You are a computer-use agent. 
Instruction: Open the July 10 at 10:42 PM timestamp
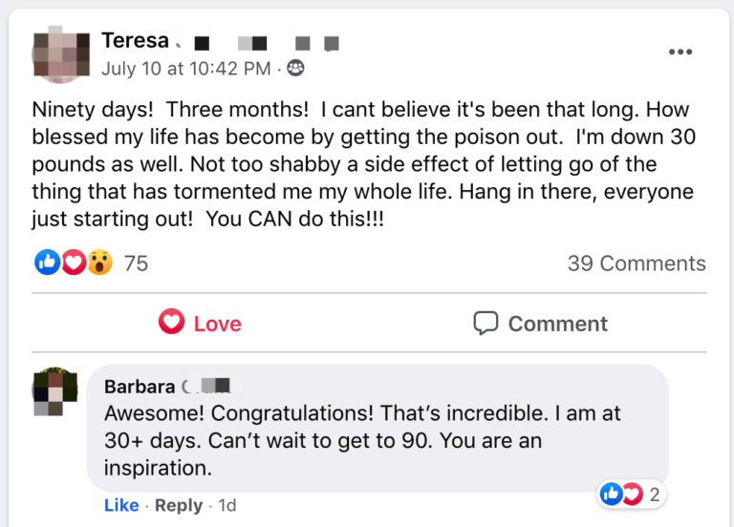pyautogui.click(x=186, y=68)
